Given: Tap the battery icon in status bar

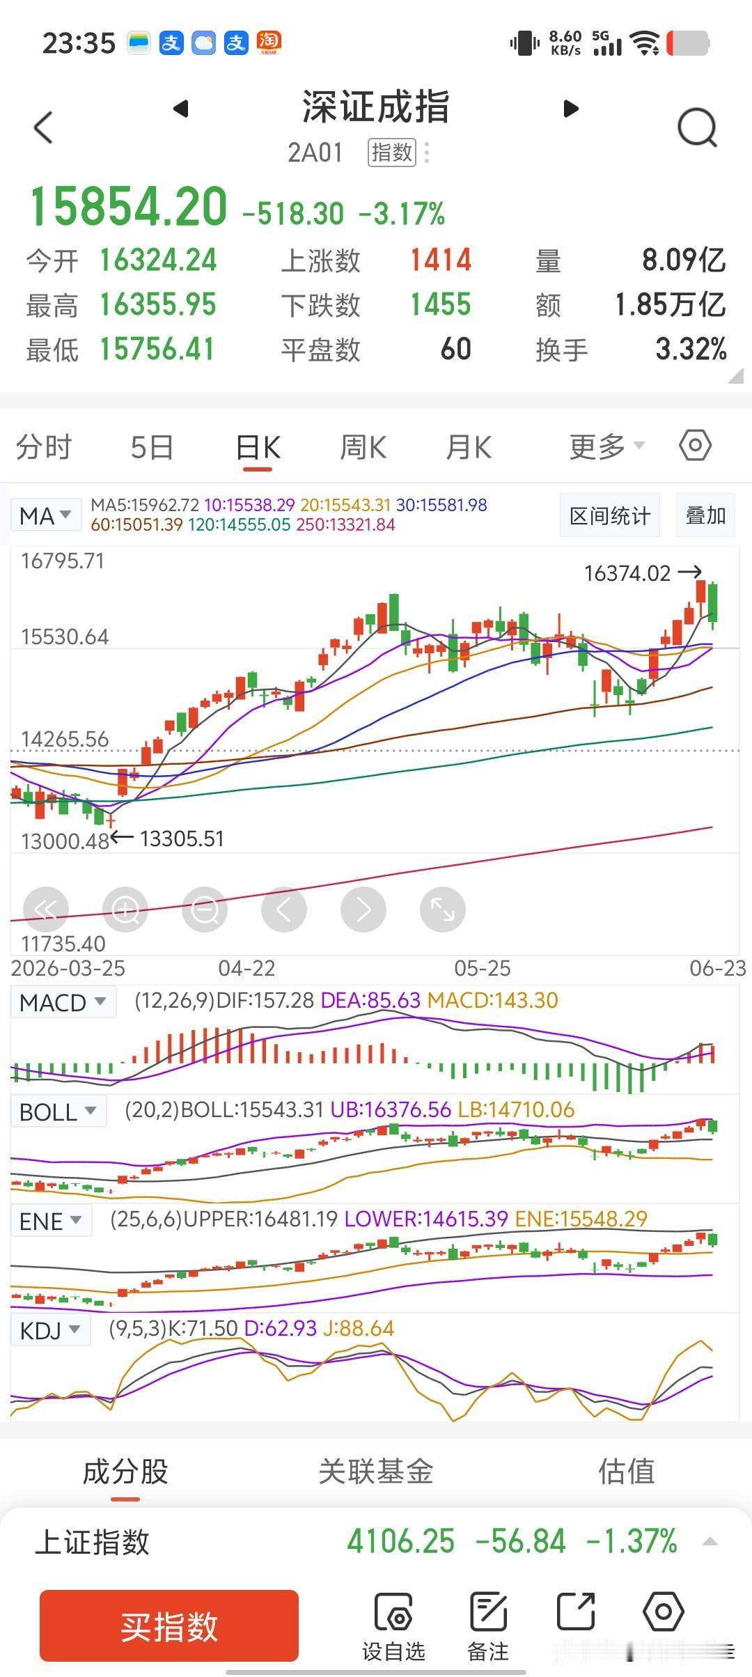Looking at the screenshot, I should point(688,43).
